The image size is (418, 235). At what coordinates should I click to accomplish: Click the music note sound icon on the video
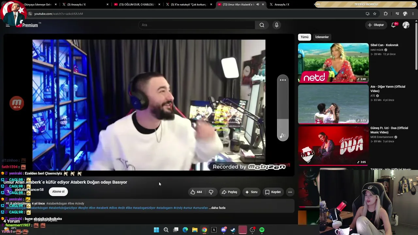(x=283, y=136)
